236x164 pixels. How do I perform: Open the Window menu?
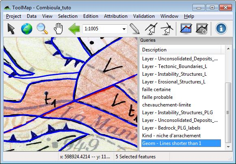click(169, 16)
